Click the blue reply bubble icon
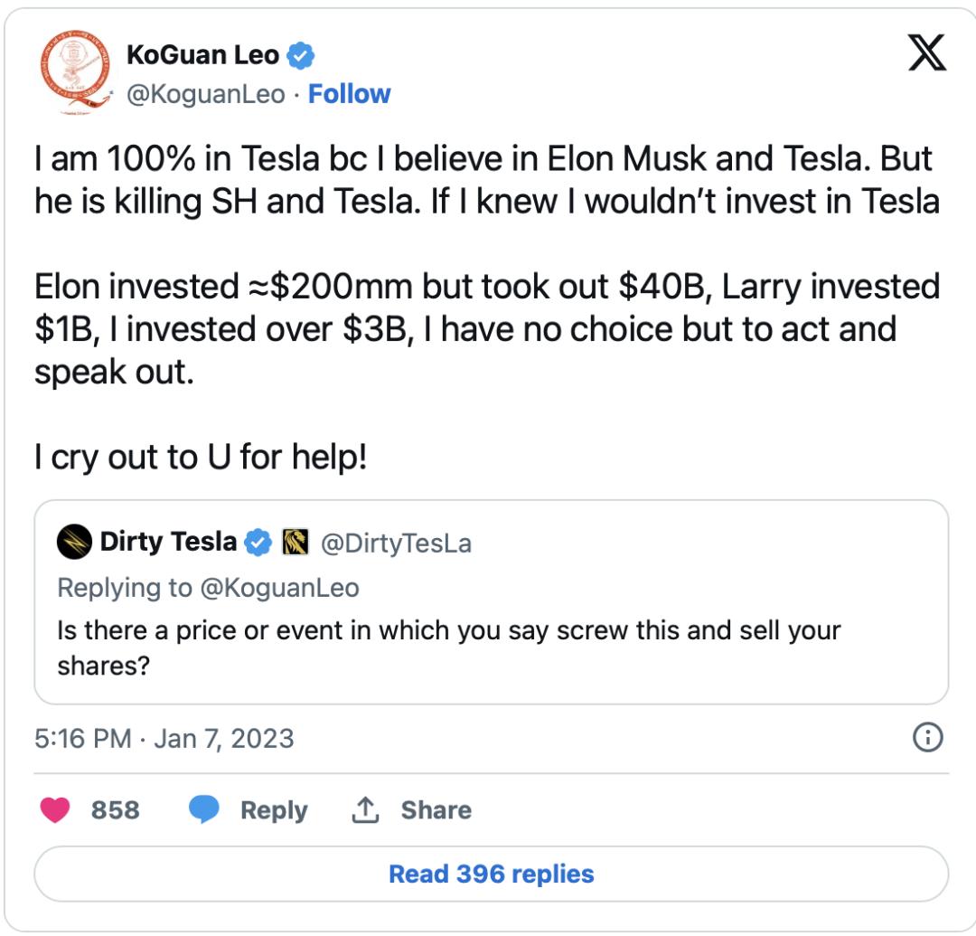Viewport: 976px width, 936px height. point(204,809)
